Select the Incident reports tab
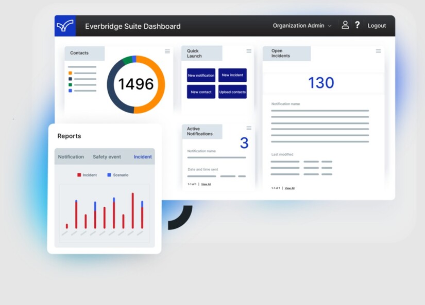The width and height of the screenshot is (425, 305). (x=143, y=157)
